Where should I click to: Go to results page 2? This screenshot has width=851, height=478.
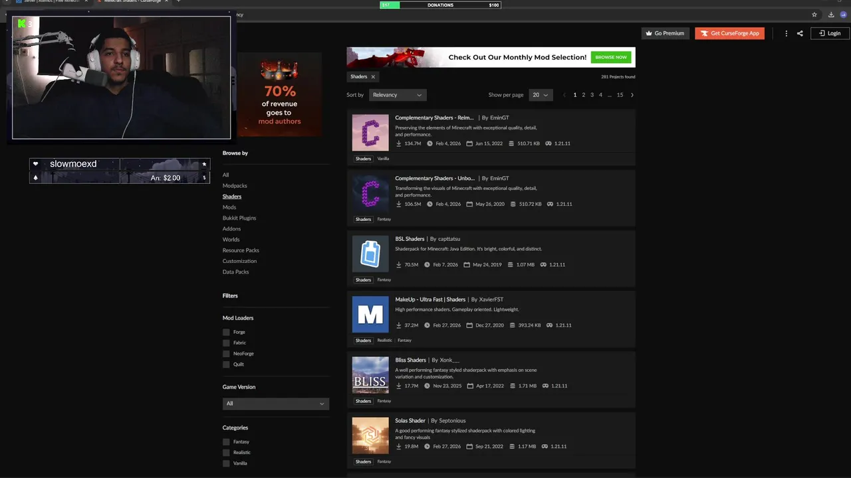coord(584,95)
